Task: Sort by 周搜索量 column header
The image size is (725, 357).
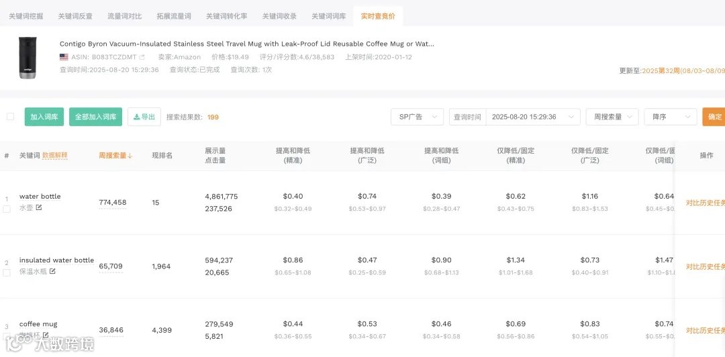Action: pyautogui.click(x=115, y=156)
